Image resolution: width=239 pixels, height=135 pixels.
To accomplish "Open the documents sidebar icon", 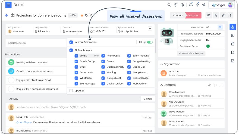I will click(x=232, y=52).
